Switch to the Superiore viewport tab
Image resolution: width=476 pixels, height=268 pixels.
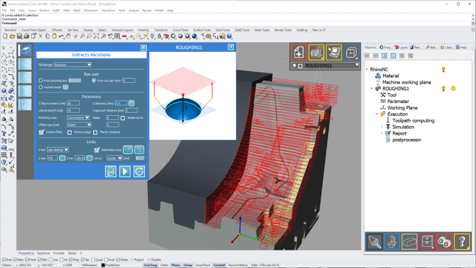pyautogui.click(x=43, y=253)
